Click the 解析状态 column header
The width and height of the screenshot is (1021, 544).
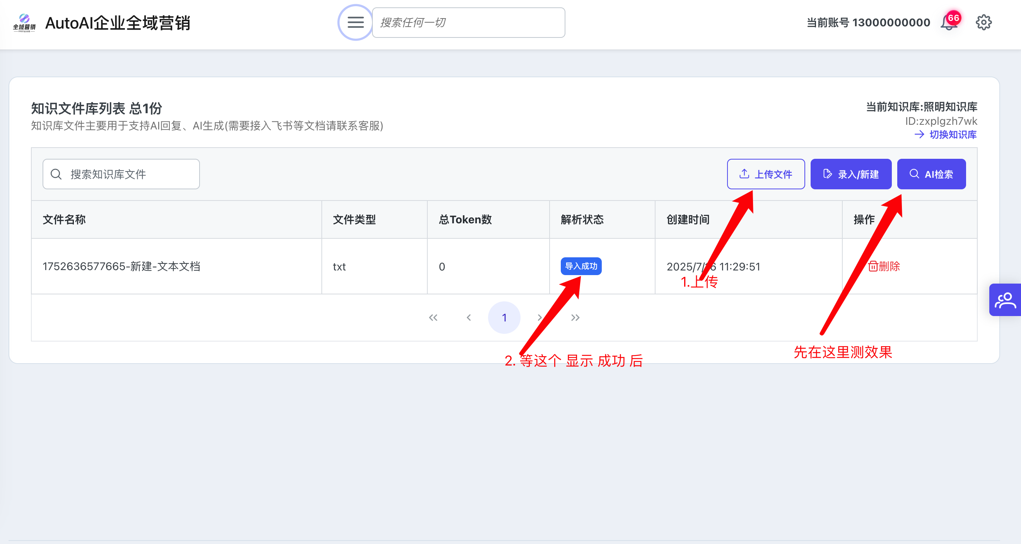point(582,219)
